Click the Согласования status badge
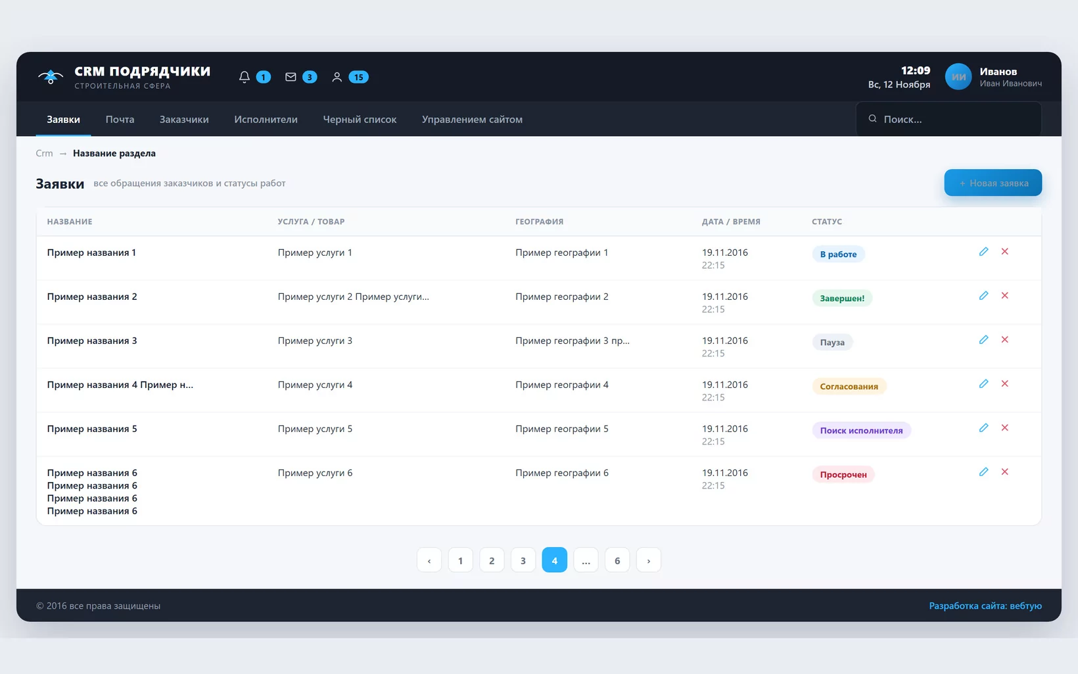Screen dimensions: 1078x674 click(x=849, y=386)
